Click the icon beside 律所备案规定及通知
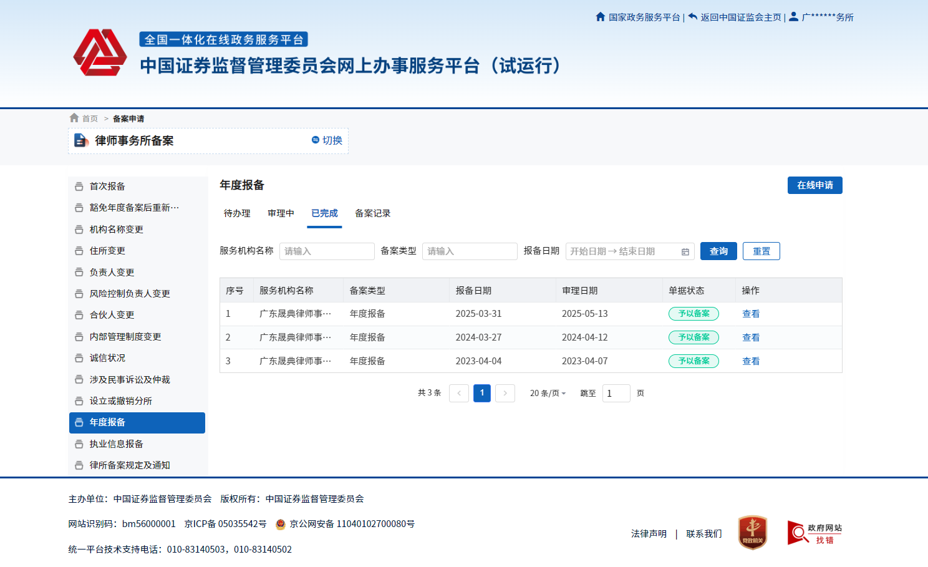Viewport: 928px width, 567px height. tap(79, 465)
